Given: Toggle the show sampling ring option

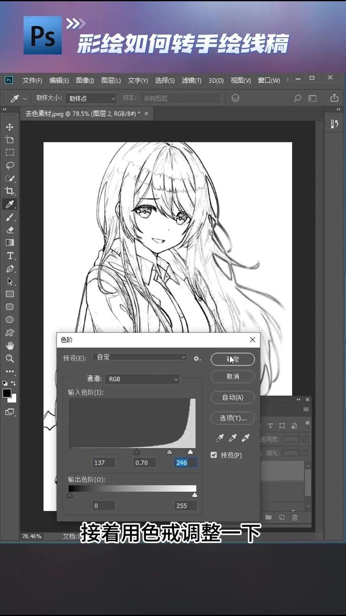Looking at the screenshot, I should point(235,98).
